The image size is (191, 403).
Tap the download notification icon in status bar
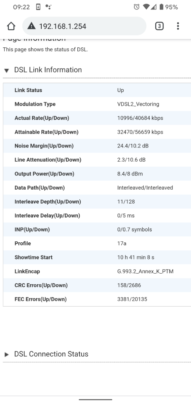tap(38, 7)
